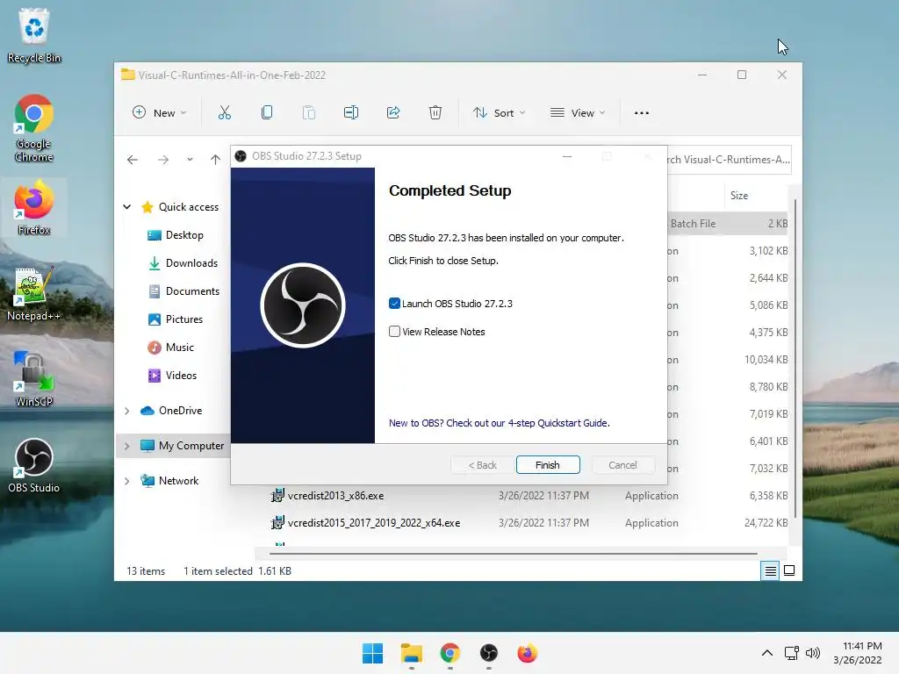
Task: Select the OBS Studio desktop shortcut
Action: 34,465
